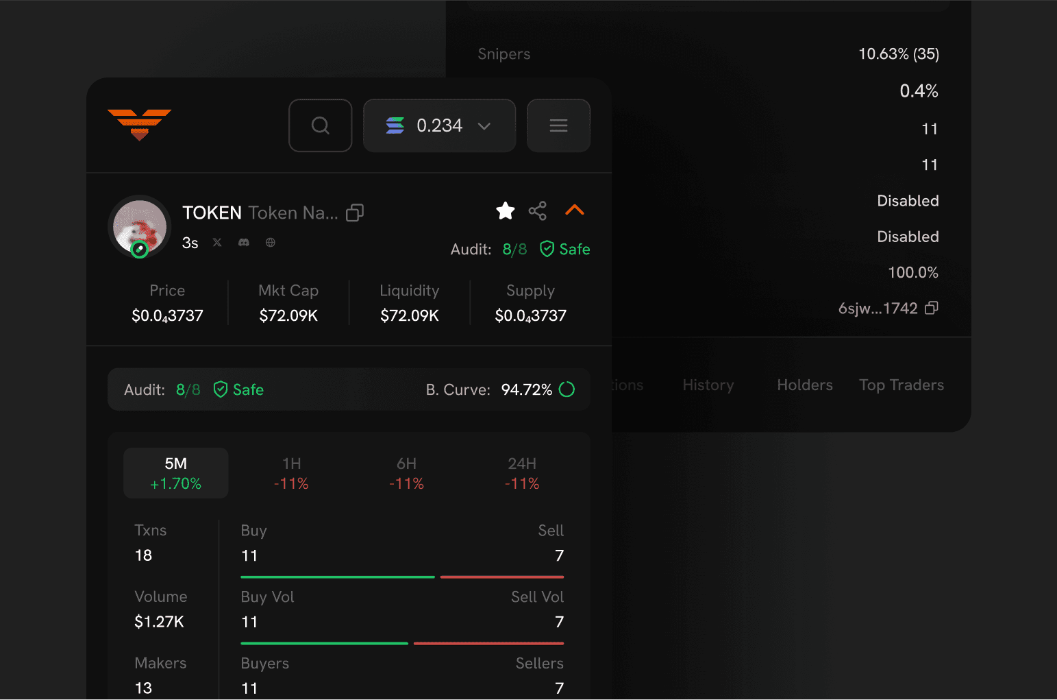Click the 8/8 audit score in header
The width and height of the screenshot is (1057, 700).
pos(514,249)
